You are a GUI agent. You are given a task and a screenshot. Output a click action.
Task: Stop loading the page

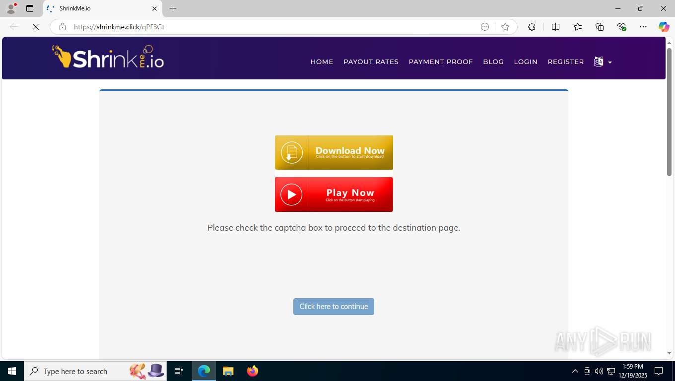click(x=36, y=27)
